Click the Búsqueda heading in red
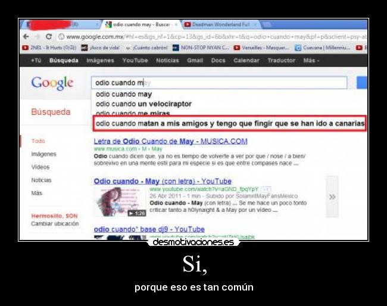This screenshot has width=387, height=306. pos(51,112)
